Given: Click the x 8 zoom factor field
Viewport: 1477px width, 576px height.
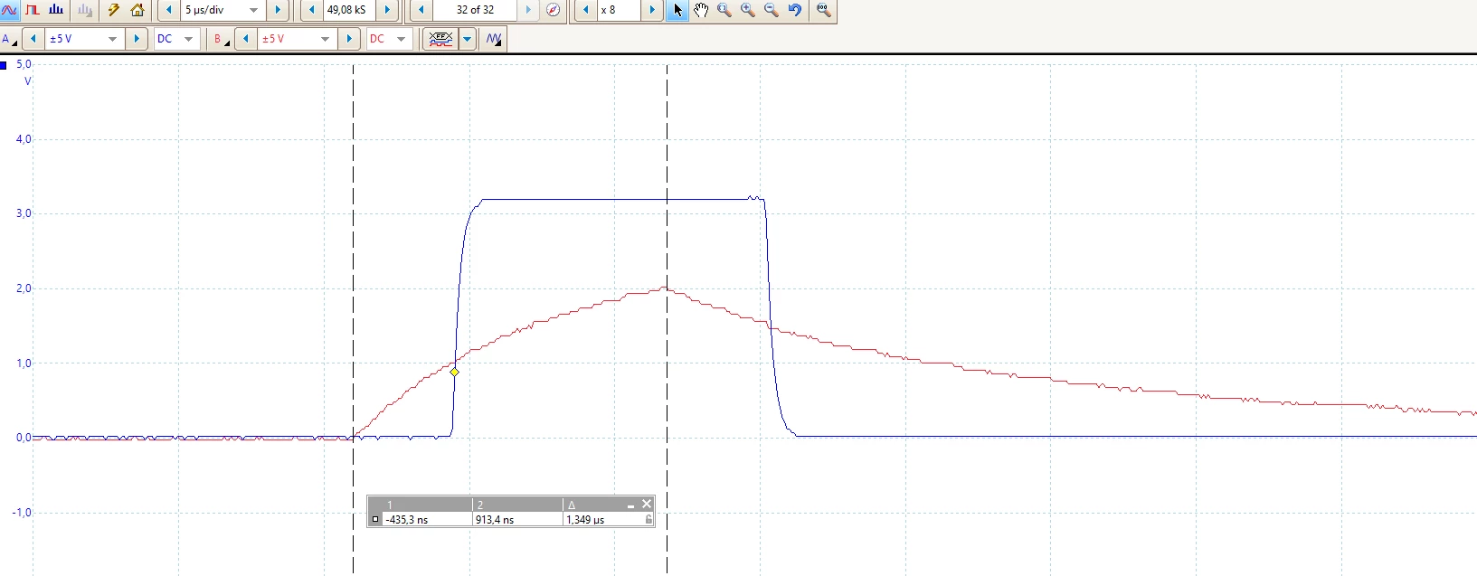Looking at the screenshot, I should (618, 10).
